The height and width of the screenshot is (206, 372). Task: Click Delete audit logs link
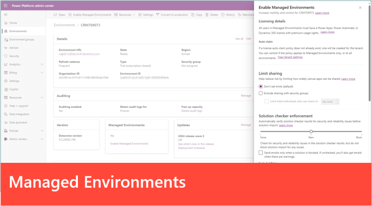[x=191, y=111]
